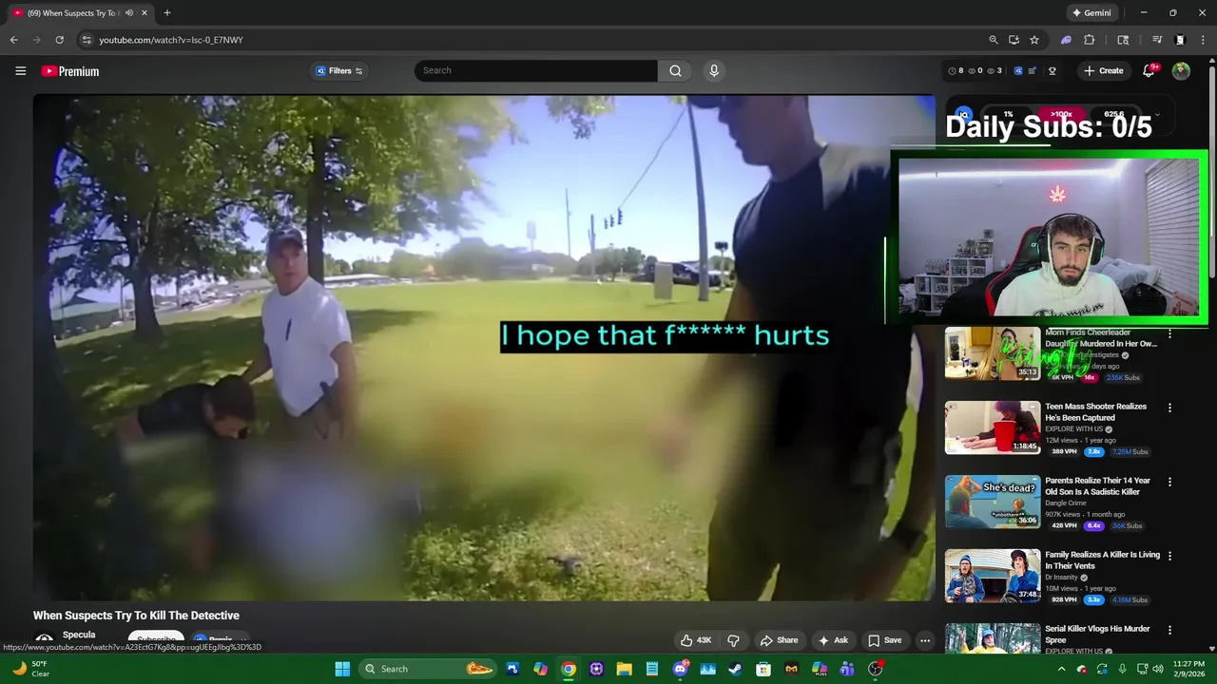
Task: Open options menu for Parents Realize video
Action: pyautogui.click(x=1169, y=482)
